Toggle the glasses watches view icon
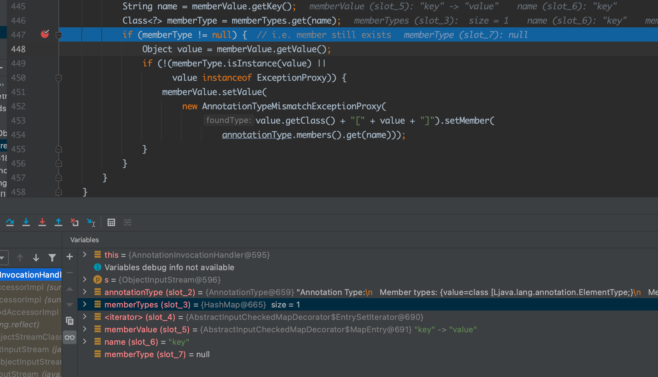Image resolution: width=658 pixels, height=377 pixels. click(x=70, y=338)
